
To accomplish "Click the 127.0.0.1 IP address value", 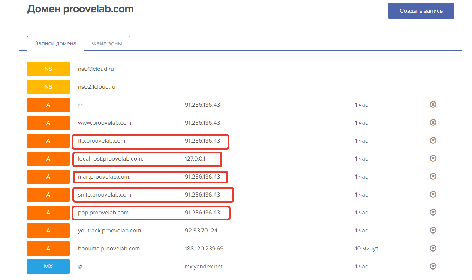I will point(195,159).
